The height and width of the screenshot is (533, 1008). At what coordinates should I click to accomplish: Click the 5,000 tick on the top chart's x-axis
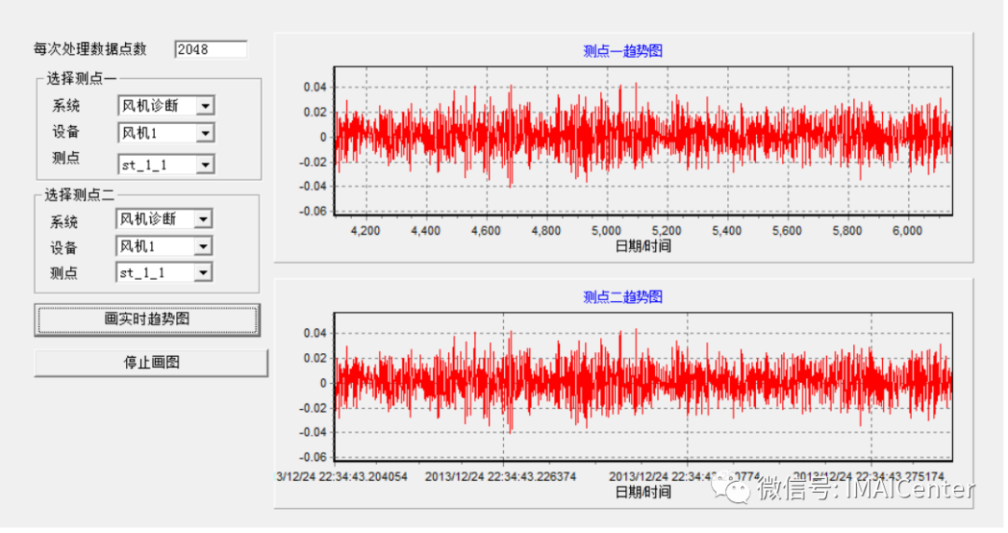[x=607, y=231]
